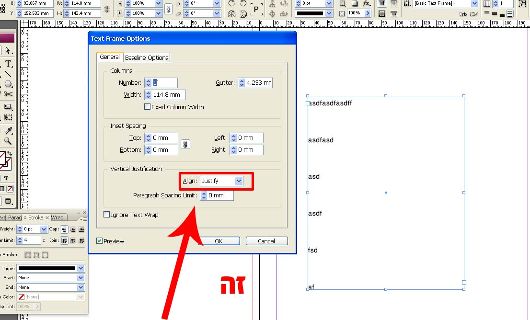Image resolution: width=530 pixels, height=320 pixels.
Task: Click the inset spacing chain link icon
Action: [185, 144]
